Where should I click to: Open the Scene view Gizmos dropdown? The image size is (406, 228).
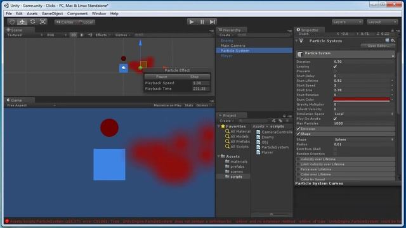pyautogui.click(x=122, y=35)
